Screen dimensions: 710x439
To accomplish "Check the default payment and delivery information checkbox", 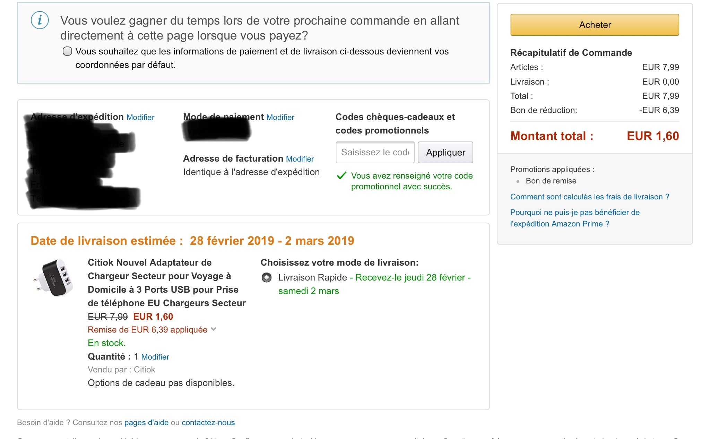I will point(67,52).
